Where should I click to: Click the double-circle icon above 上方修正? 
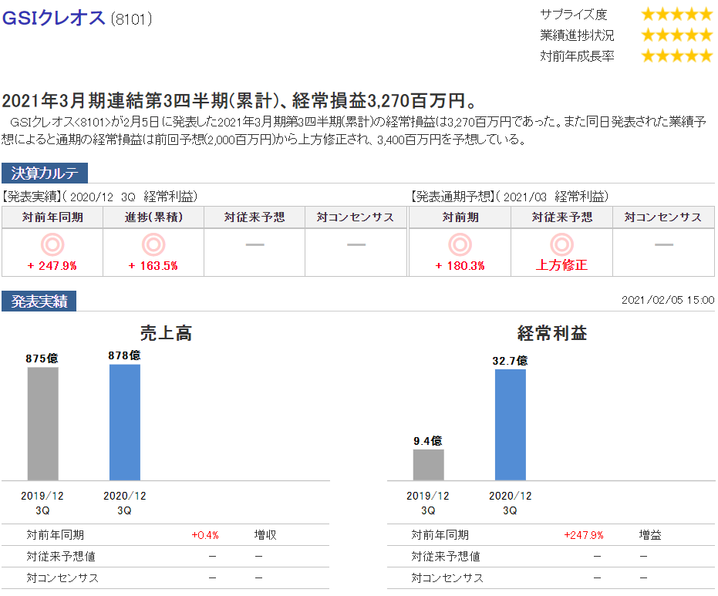(x=562, y=244)
